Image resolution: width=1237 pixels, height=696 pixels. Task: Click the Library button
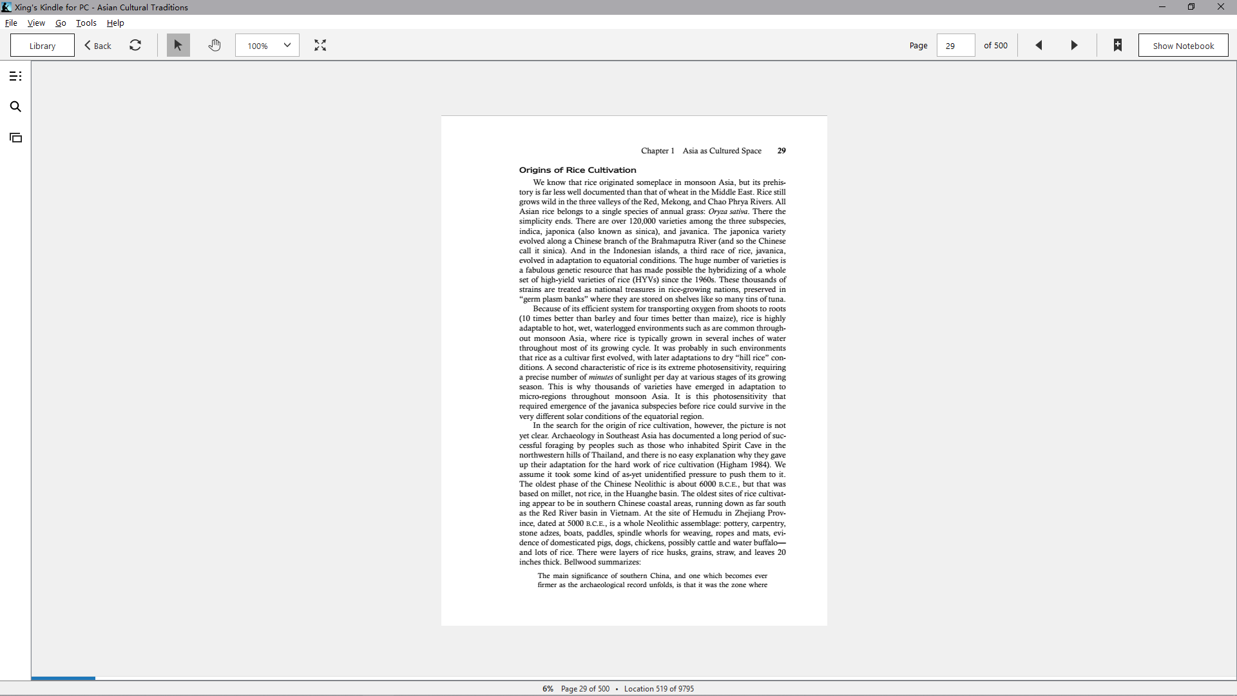[x=43, y=45]
